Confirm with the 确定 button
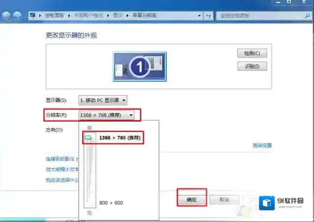 191,200
